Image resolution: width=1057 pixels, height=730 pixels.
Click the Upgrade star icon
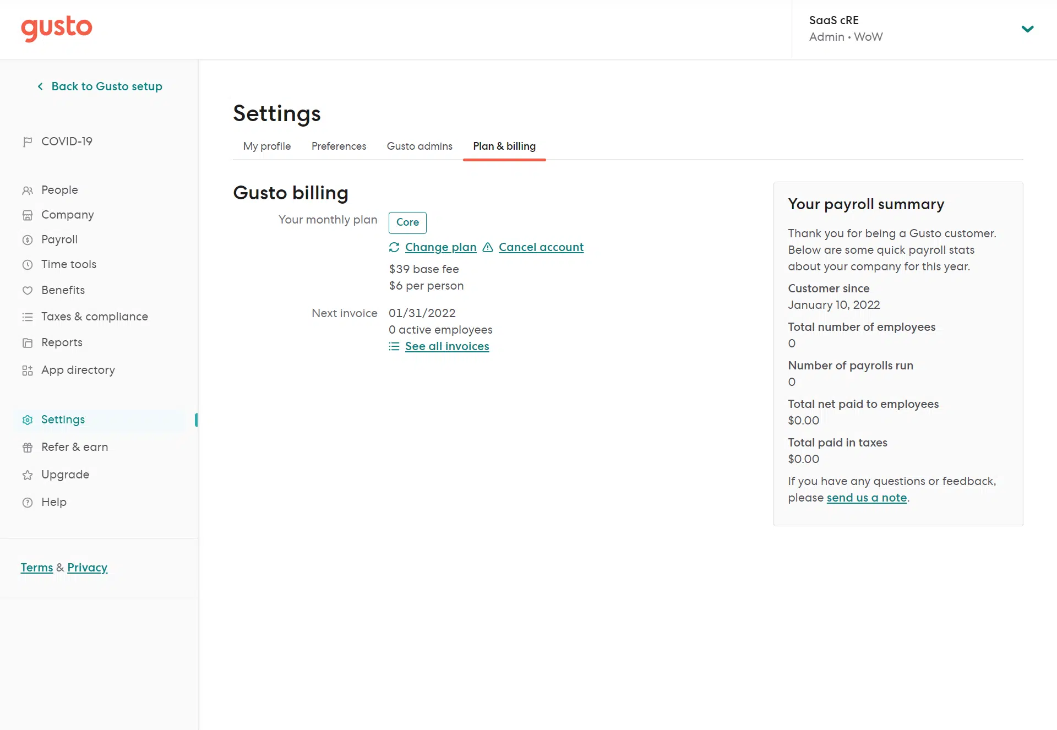click(28, 475)
